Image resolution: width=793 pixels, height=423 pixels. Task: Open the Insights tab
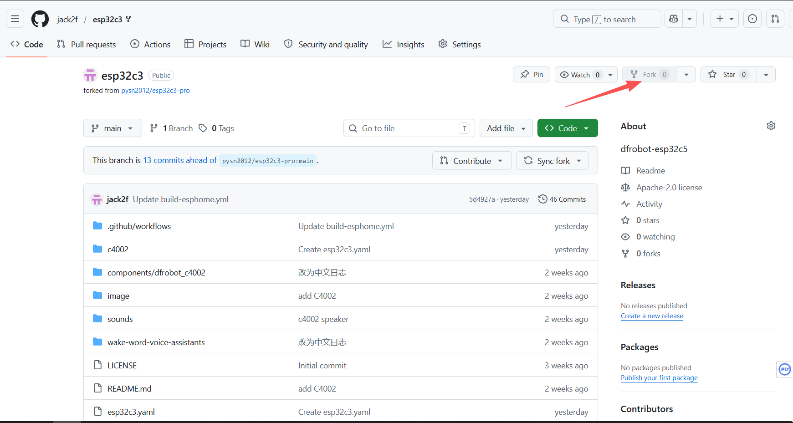pyautogui.click(x=404, y=44)
